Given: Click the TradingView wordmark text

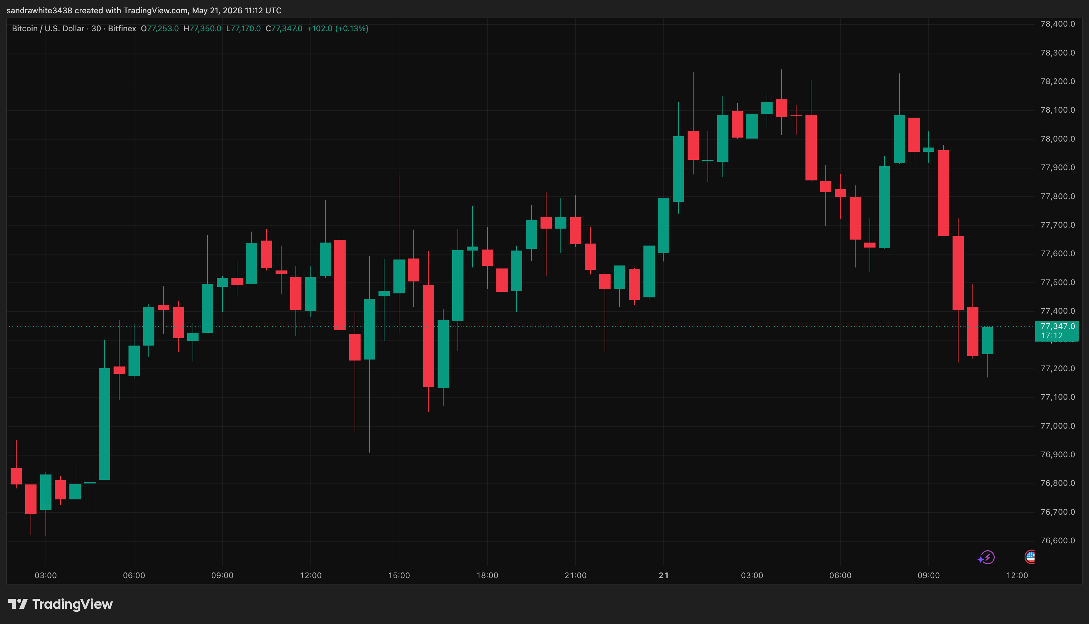Looking at the screenshot, I should click(72, 604).
